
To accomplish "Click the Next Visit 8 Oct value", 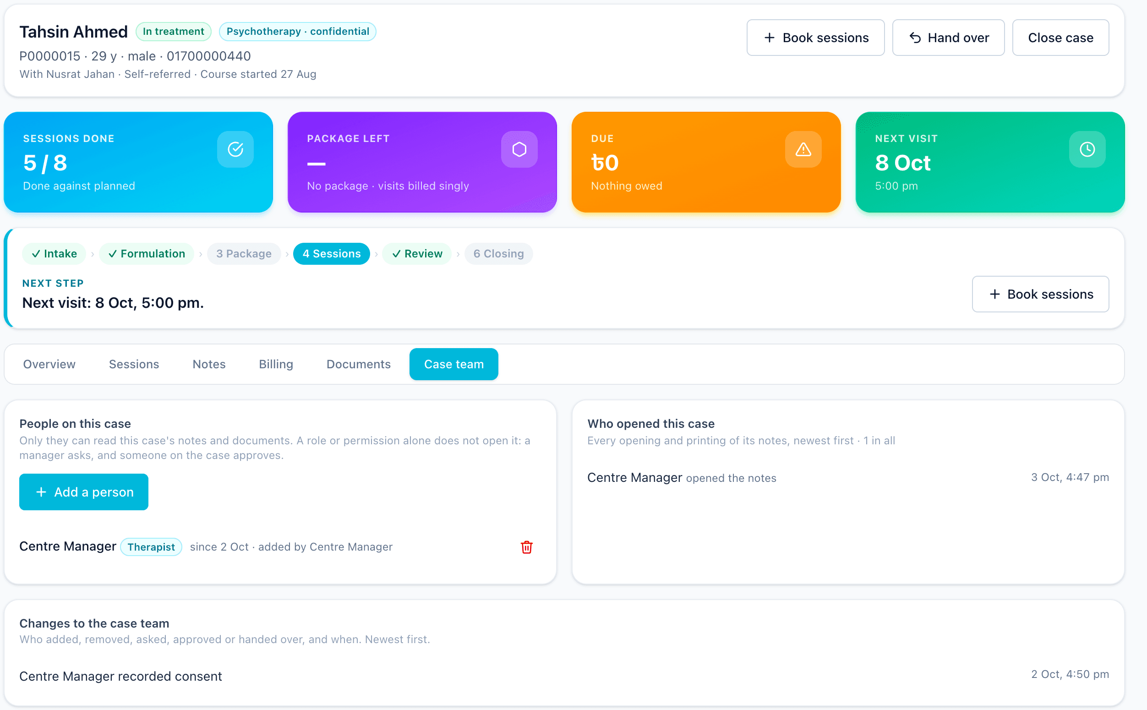I will (x=903, y=163).
